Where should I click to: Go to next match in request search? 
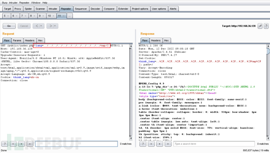point(30,144)
